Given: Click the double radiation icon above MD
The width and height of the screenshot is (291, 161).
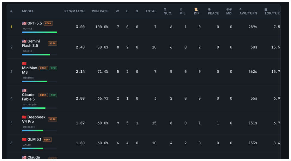Looking at the screenshot, I should tap(229, 9).
